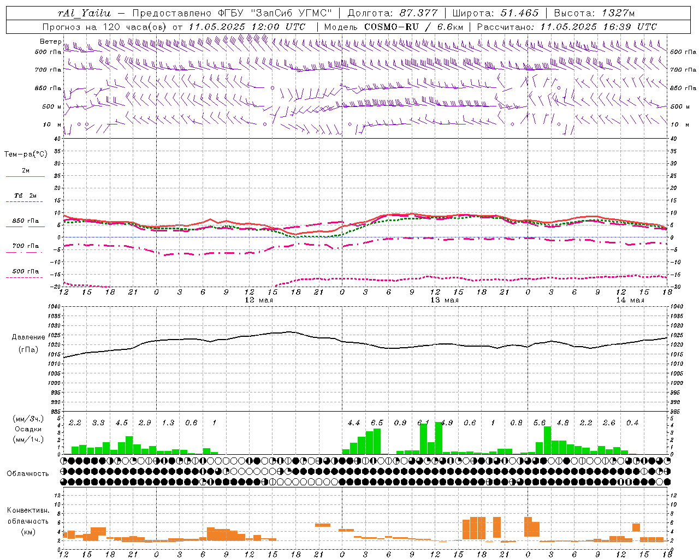The image size is (699, 559).
Task: Select the 2м temperature legend entry
Action: tap(26, 171)
